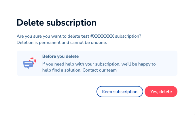The height and width of the screenshot is (115, 195).
Task: Click the 'help find a solution' text
Action: [62, 70]
